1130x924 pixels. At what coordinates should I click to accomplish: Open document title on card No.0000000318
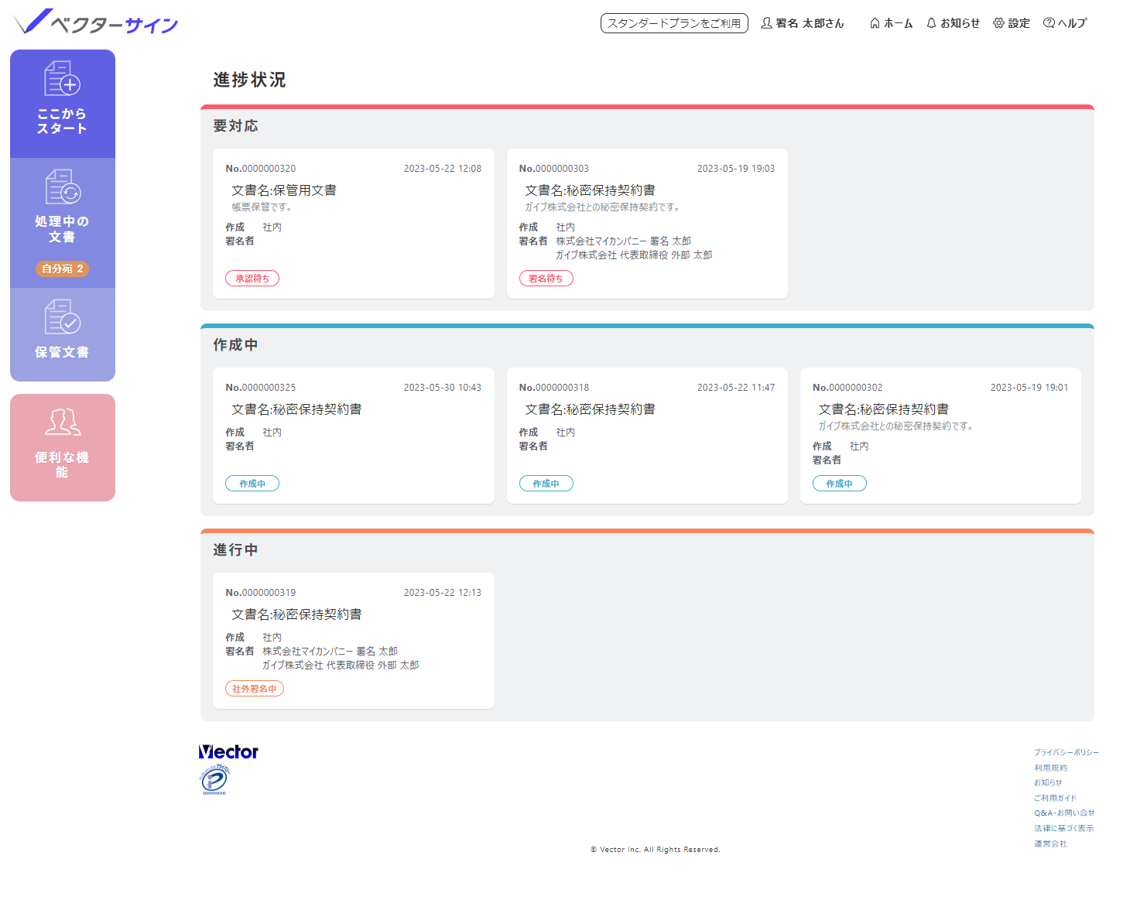click(590, 409)
